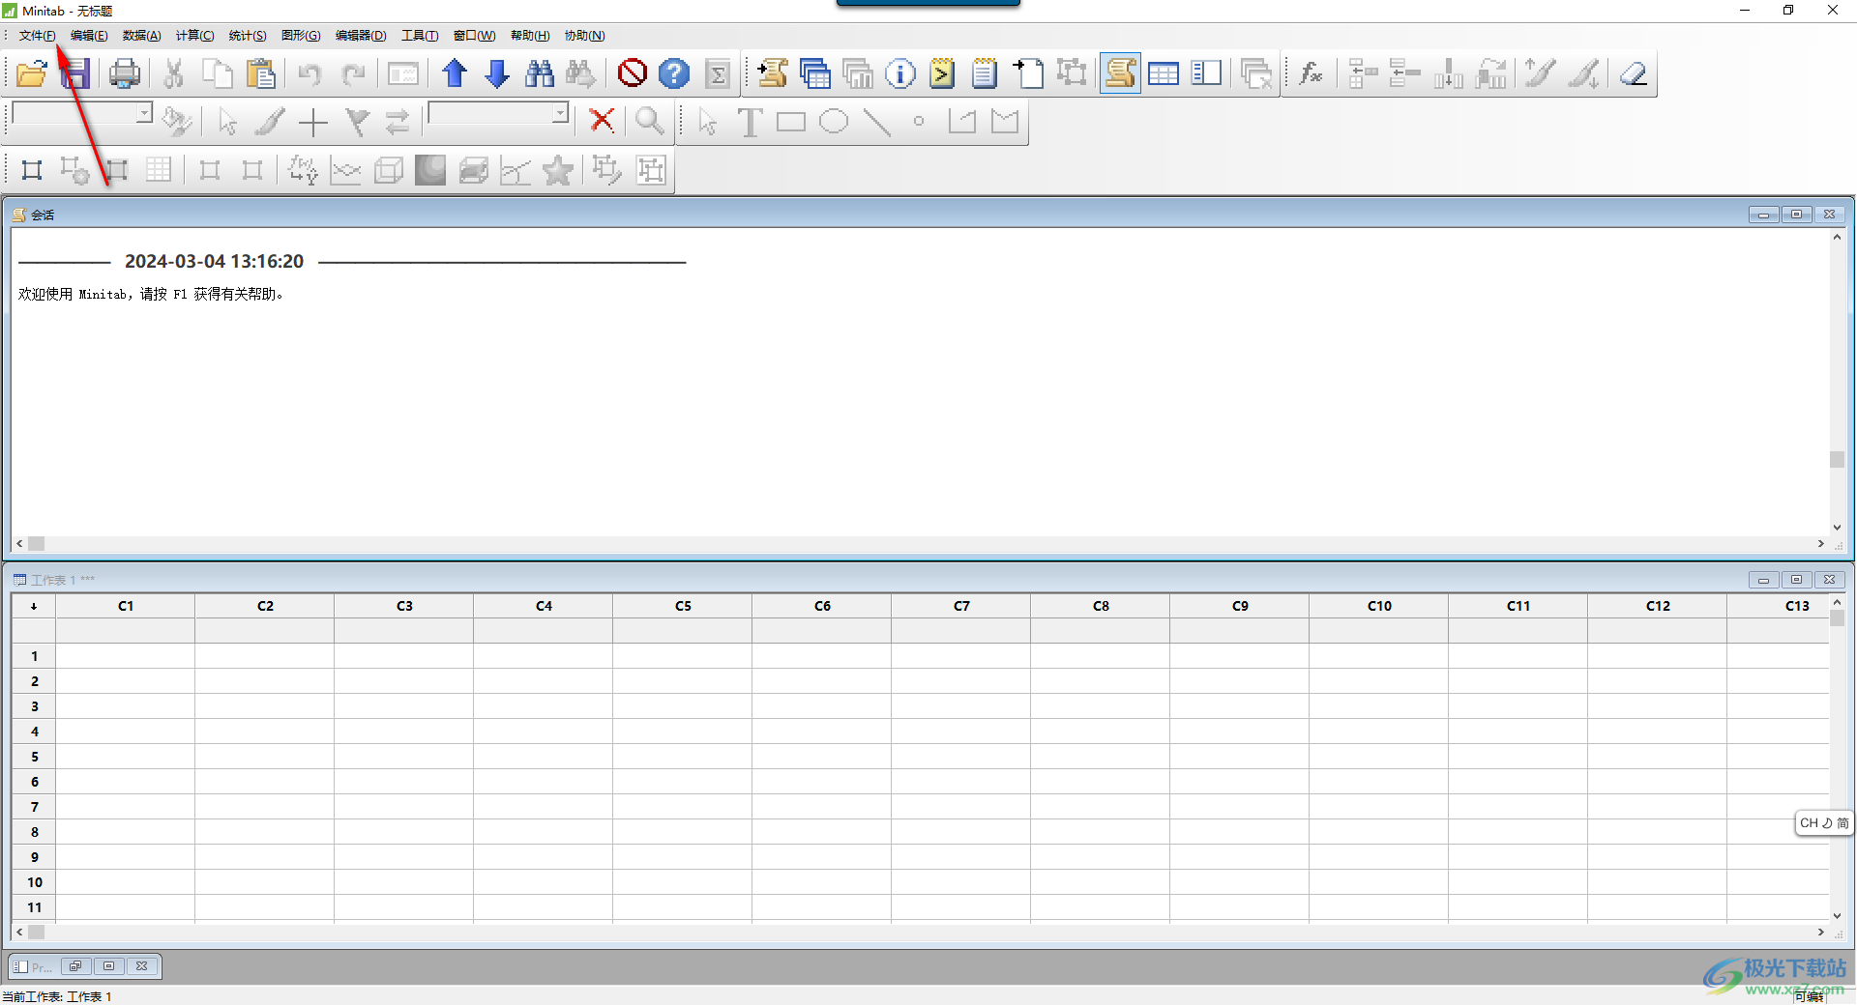Click the Print window icon

[x=125, y=73]
